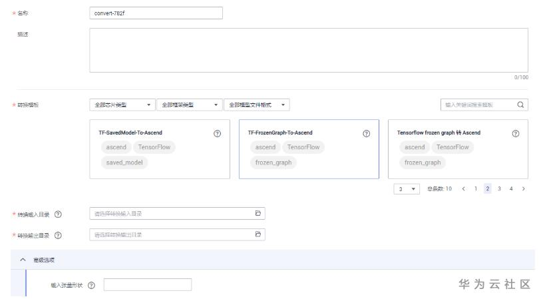Click ascend tag on TF-SavedModel-To-Ascend card
539x301 pixels.
[116, 147]
